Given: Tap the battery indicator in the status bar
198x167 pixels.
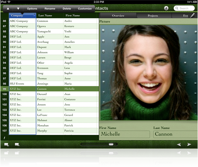Looking at the screenshot, I should point(195,2).
